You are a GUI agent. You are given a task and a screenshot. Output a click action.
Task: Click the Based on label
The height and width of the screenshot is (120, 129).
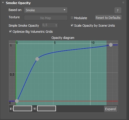click(x=15, y=10)
